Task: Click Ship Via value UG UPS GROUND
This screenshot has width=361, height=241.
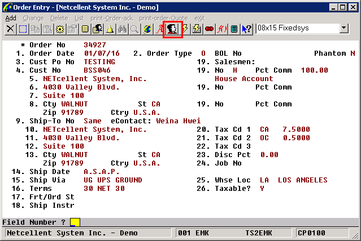Action: click(x=113, y=180)
